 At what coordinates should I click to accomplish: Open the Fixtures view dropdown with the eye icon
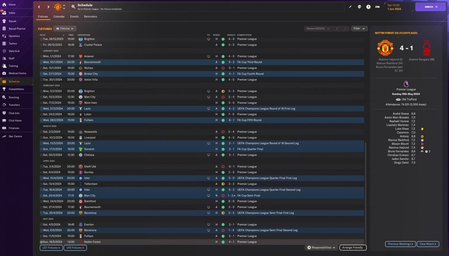[x=65, y=29]
